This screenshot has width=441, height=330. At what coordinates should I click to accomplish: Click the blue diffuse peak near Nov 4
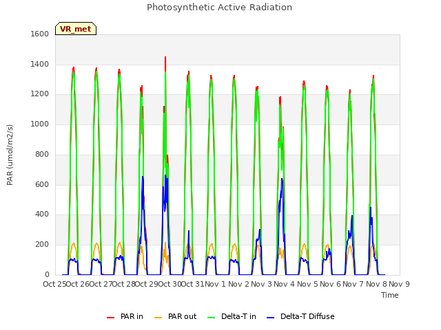click(x=282, y=179)
